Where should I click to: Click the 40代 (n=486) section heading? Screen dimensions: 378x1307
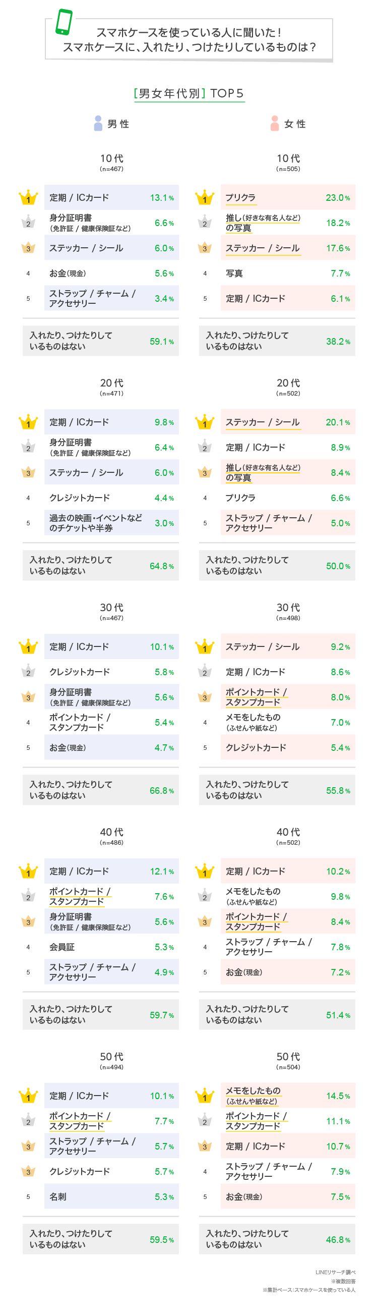111,836
